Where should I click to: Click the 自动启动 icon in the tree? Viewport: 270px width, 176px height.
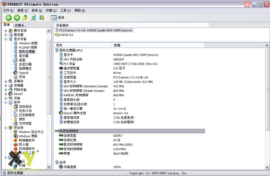coord(16,107)
